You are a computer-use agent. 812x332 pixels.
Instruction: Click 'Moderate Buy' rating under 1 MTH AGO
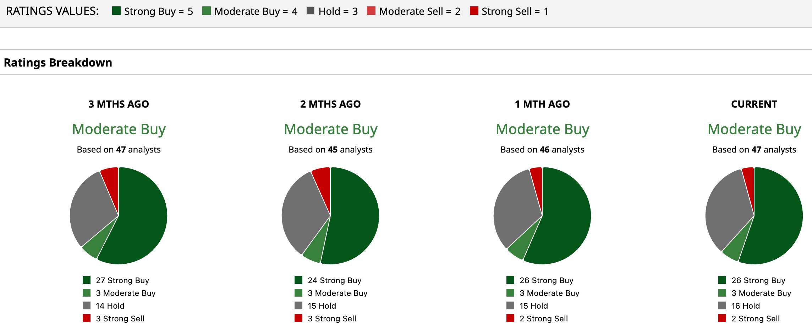(542, 129)
